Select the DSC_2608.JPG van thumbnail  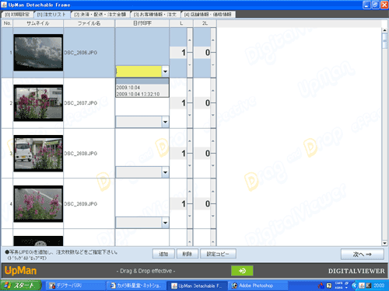38,154
